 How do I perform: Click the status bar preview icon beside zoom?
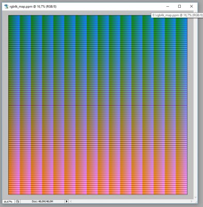pos(18,201)
